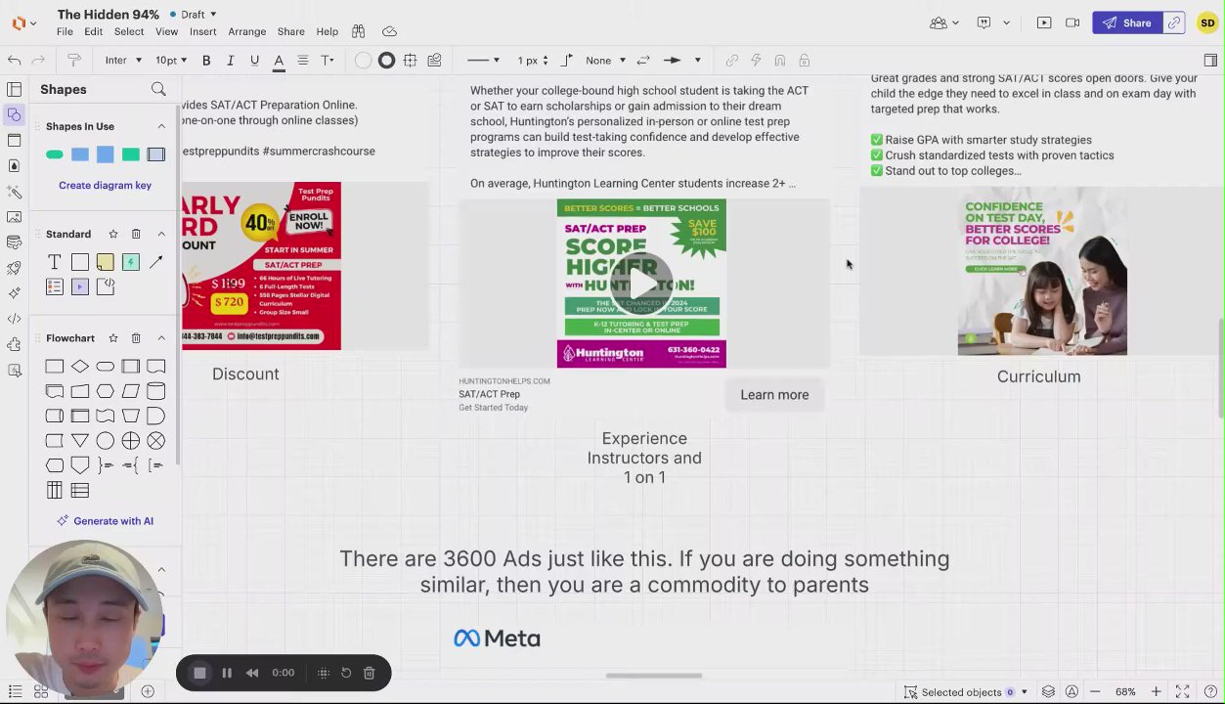Collapse the Flowchart shapes section

coord(161,338)
